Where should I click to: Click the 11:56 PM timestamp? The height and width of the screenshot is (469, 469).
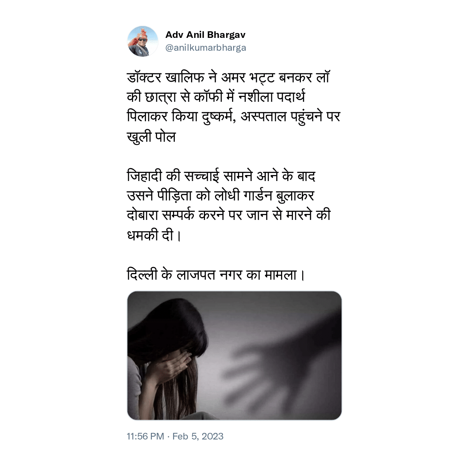point(145,436)
